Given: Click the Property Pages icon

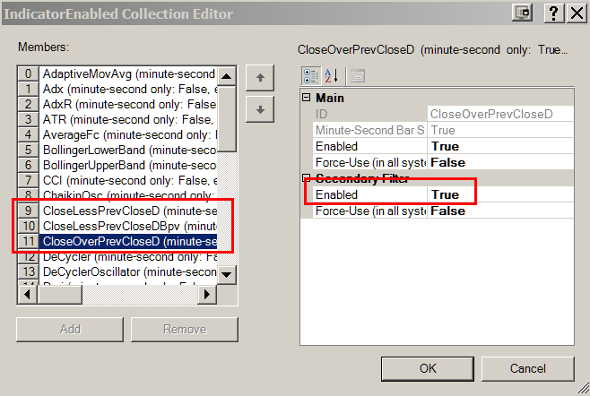Looking at the screenshot, I should 357,76.
